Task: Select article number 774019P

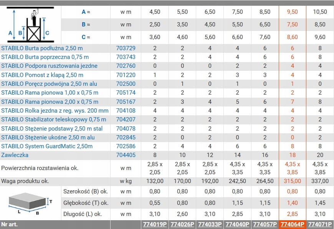Action: (x=154, y=224)
